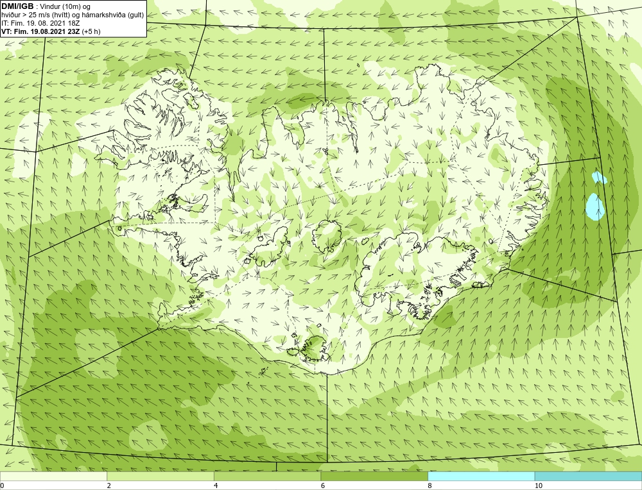The image size is (642, 490).
Task: Click the legend scale label '2'
Action: click(108, 486)
